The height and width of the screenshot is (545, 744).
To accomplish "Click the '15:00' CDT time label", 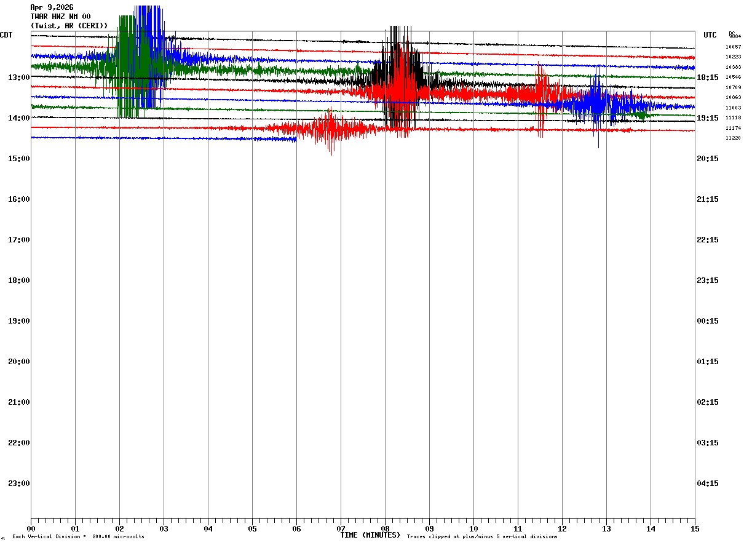I will point(19,158).
